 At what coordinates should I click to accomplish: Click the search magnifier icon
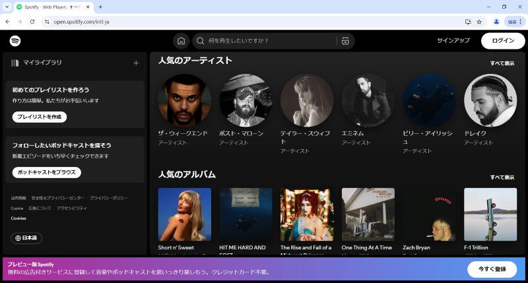pos(200,41)
